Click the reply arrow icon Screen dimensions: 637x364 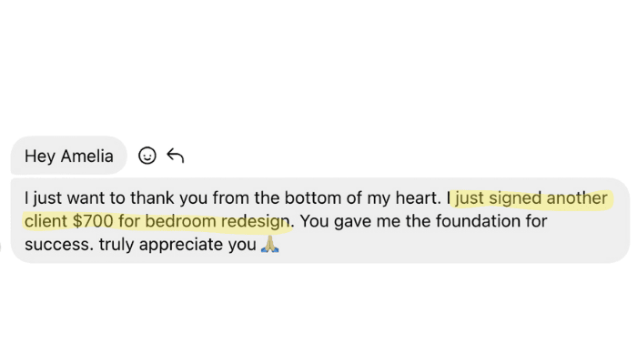tap(176, 157)
